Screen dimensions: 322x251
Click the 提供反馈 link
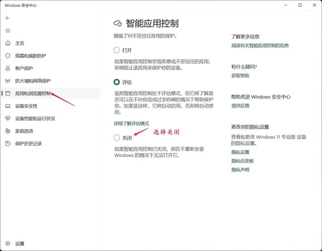point(240,106)
